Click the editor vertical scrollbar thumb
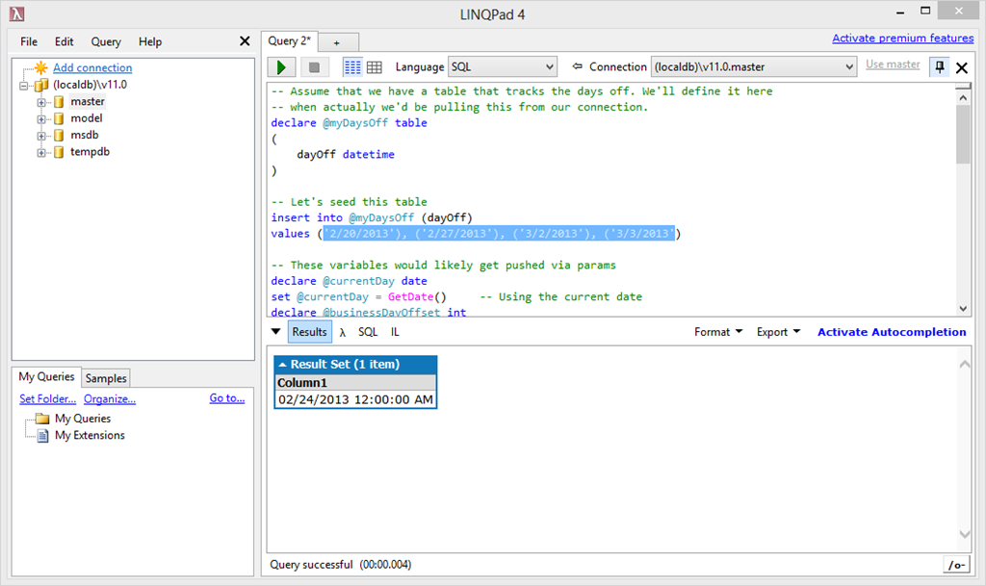 tap(963, 134)
